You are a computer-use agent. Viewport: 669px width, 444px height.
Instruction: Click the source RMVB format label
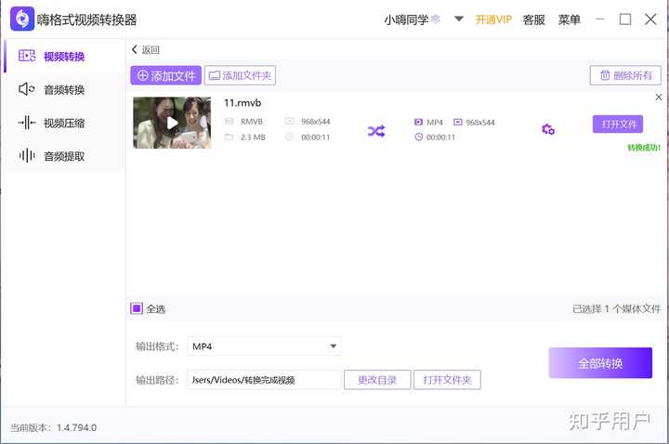[x=251, y=122]
